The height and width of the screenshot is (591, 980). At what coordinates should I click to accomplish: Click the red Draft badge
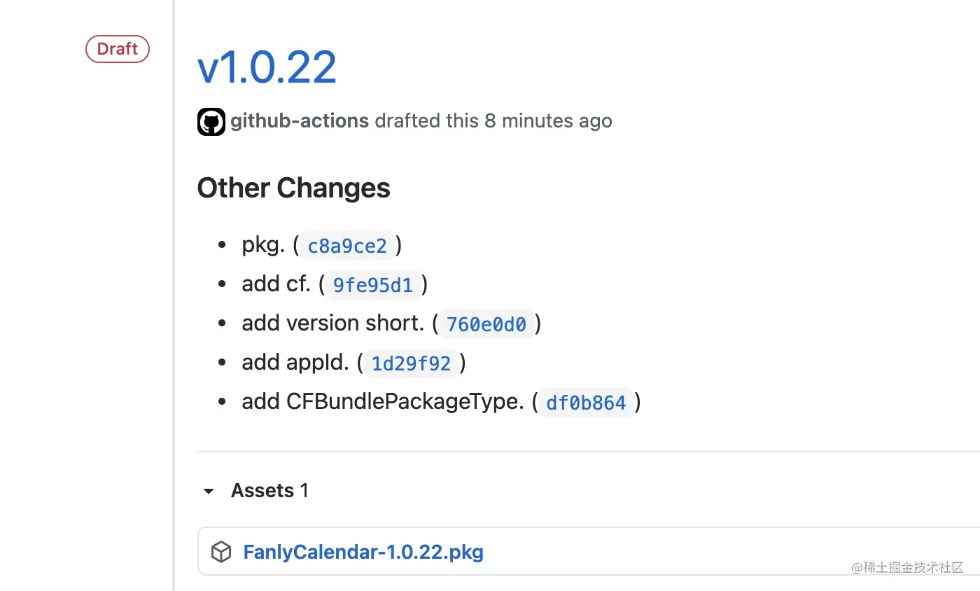click(118, 49)
